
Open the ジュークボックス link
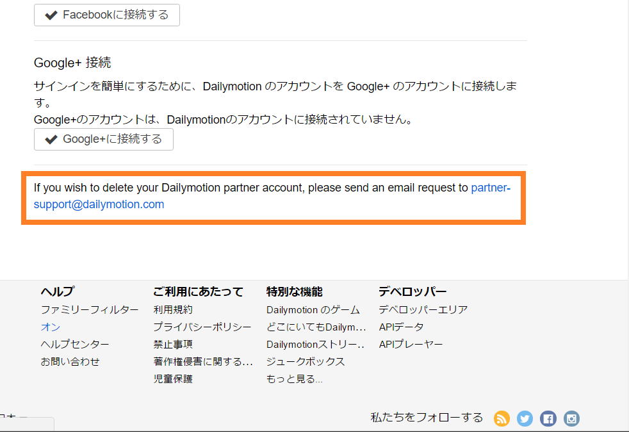[306, 361]
